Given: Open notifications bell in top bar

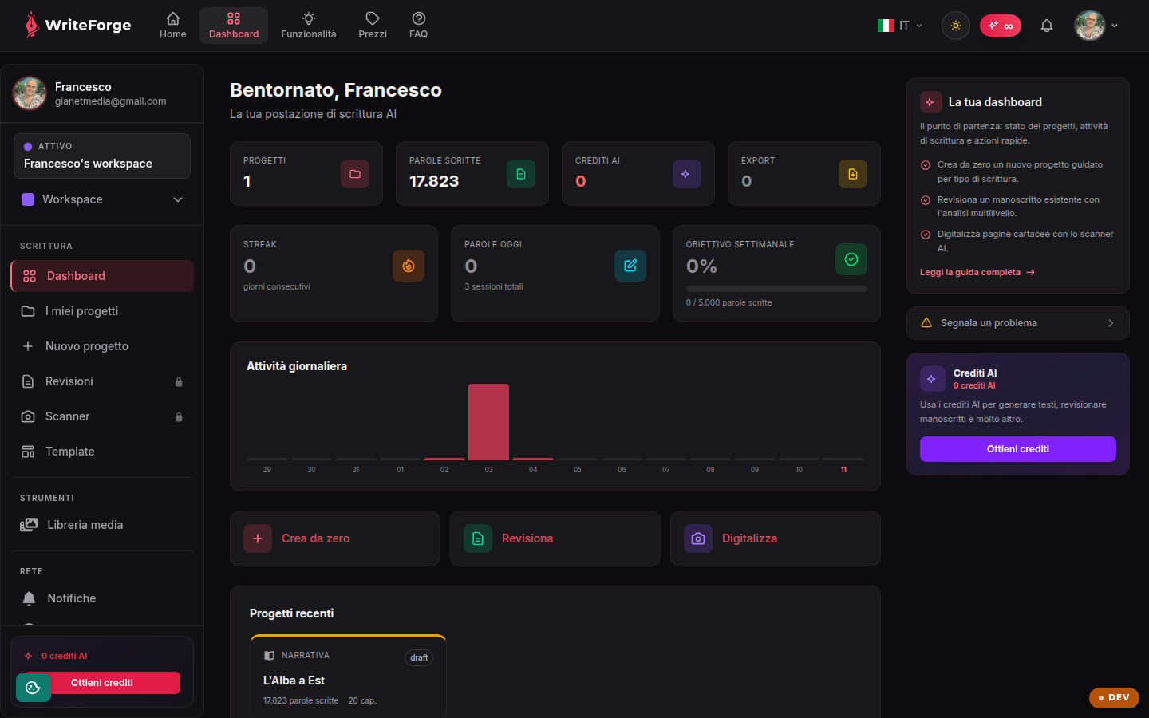Looking at the screenshot, I should tap(1047, 26).
